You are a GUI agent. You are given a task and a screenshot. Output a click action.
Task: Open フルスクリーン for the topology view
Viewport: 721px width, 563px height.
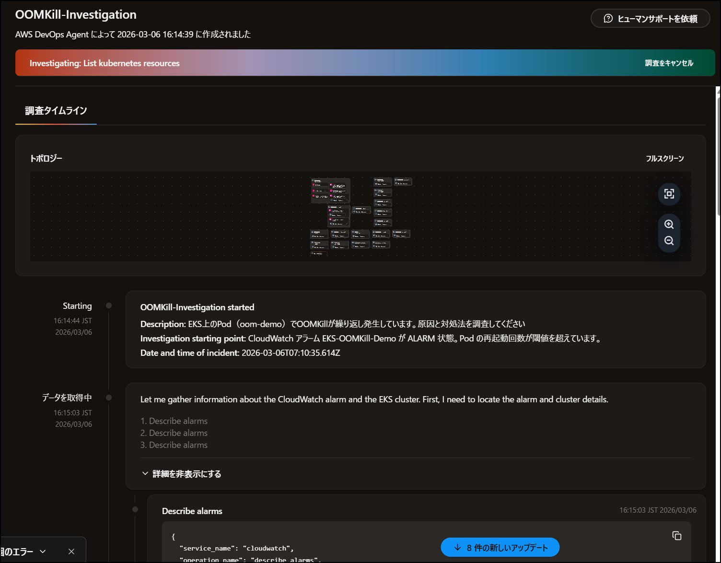(665, 158)
